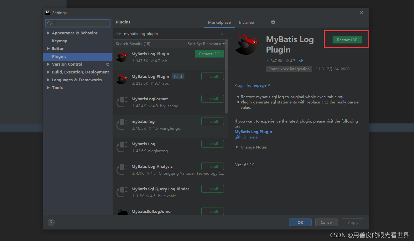Screen dimensions: 414x241
Task: Install MyBatis Sql Query Log Binder
Action: (x=212, y=189)
